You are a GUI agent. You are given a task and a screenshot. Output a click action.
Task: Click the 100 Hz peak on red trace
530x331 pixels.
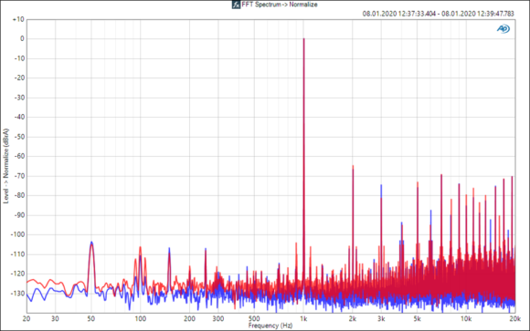pos(141,248)
